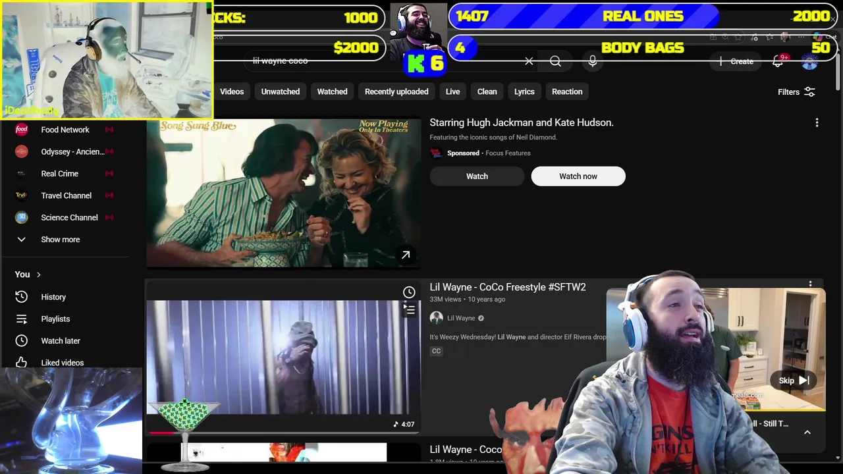
Task: Collapse mini player with the up chevron
Action: tap(807, 433)
